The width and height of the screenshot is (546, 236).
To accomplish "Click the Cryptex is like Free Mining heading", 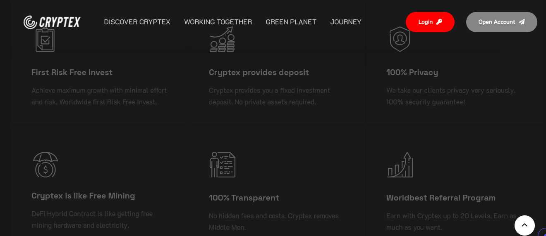I will coord(83,196).
